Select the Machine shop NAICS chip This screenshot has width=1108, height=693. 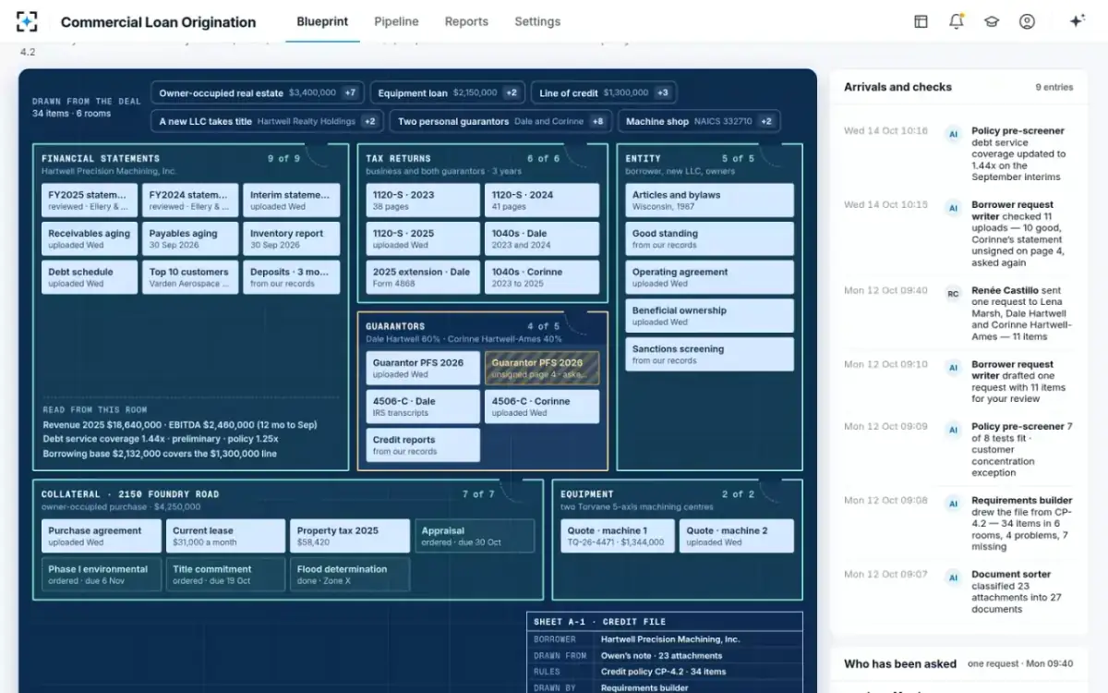pyautogui.click(x=699, y=121)
